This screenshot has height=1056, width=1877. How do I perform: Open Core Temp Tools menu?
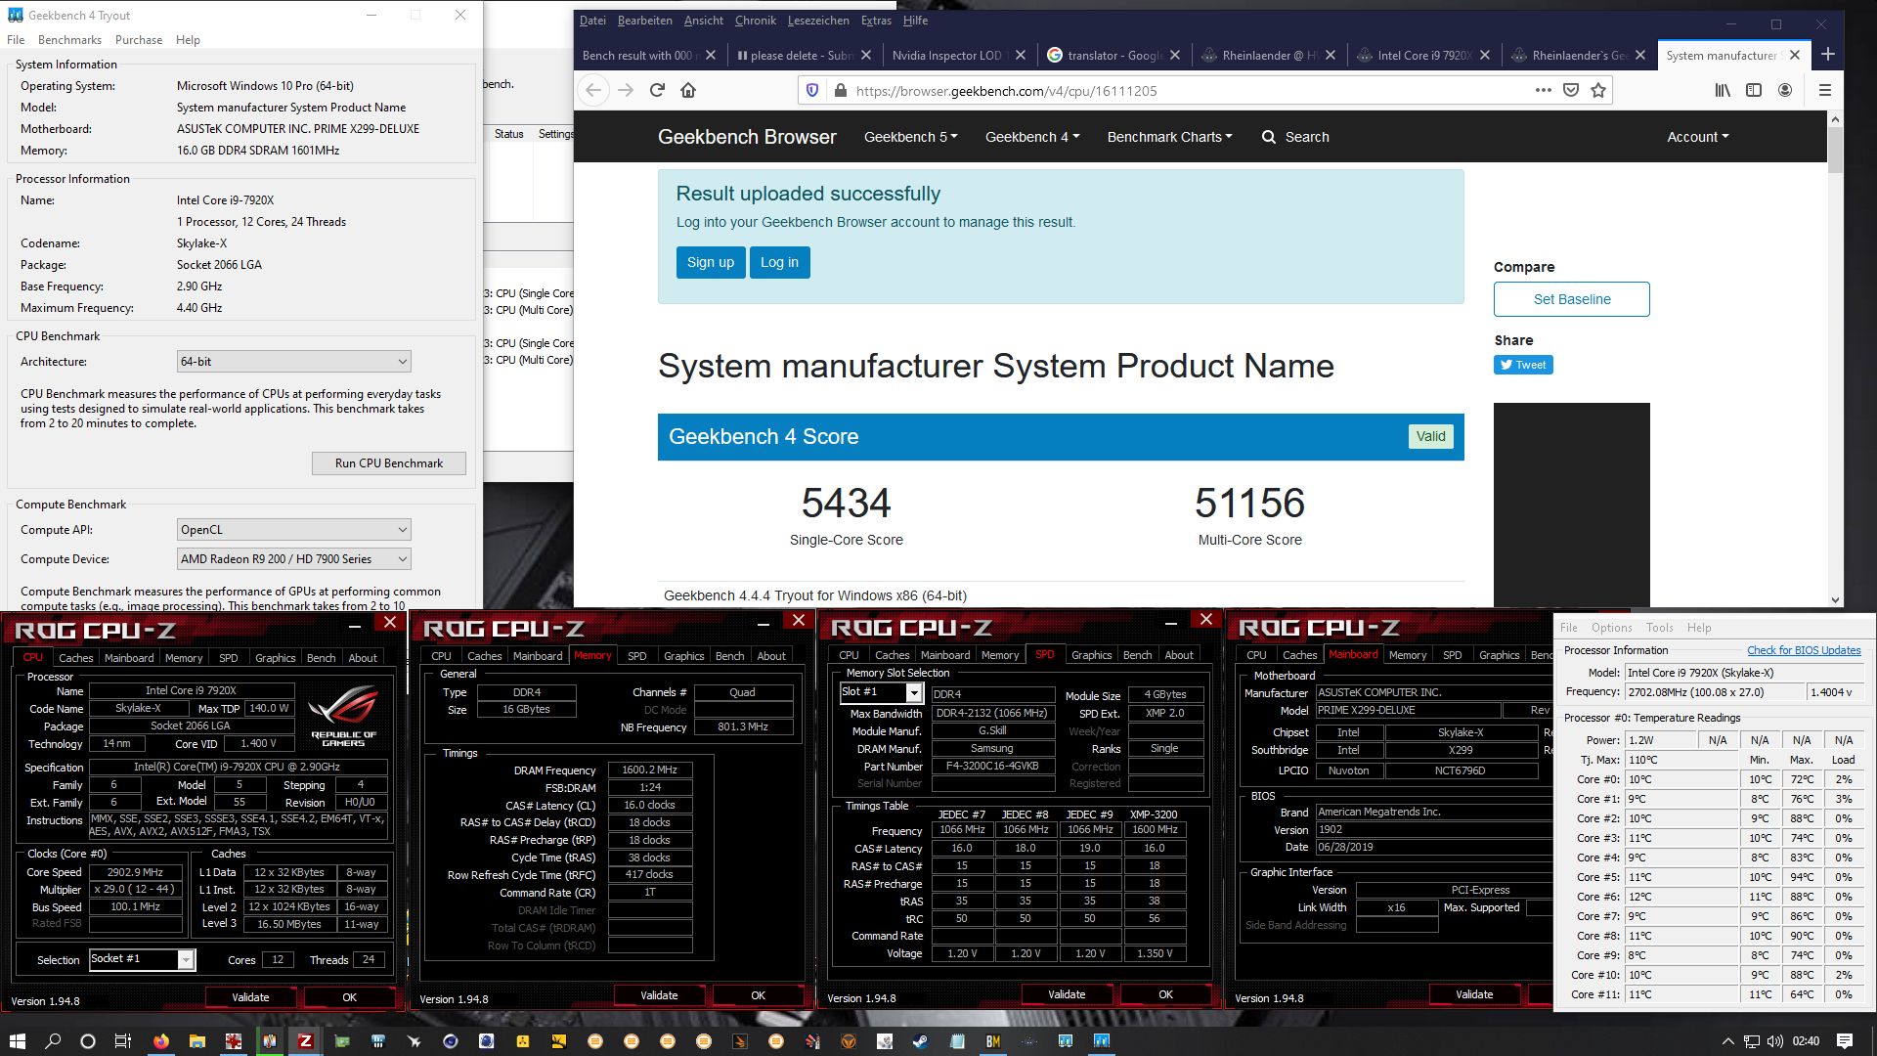[x=1659, y=628]
